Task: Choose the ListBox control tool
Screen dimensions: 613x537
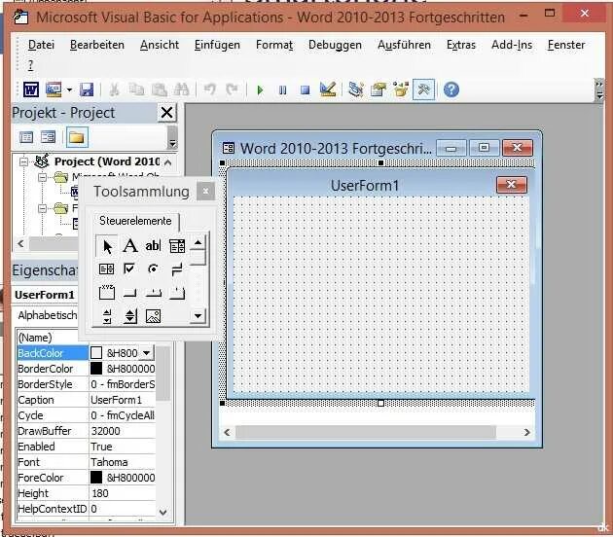Action: [106, 268]
